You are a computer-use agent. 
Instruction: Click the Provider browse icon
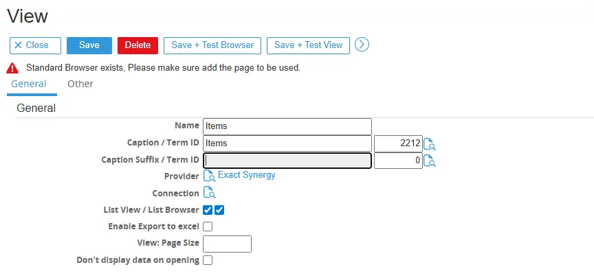pyautogui.click(x=210, y=176)
